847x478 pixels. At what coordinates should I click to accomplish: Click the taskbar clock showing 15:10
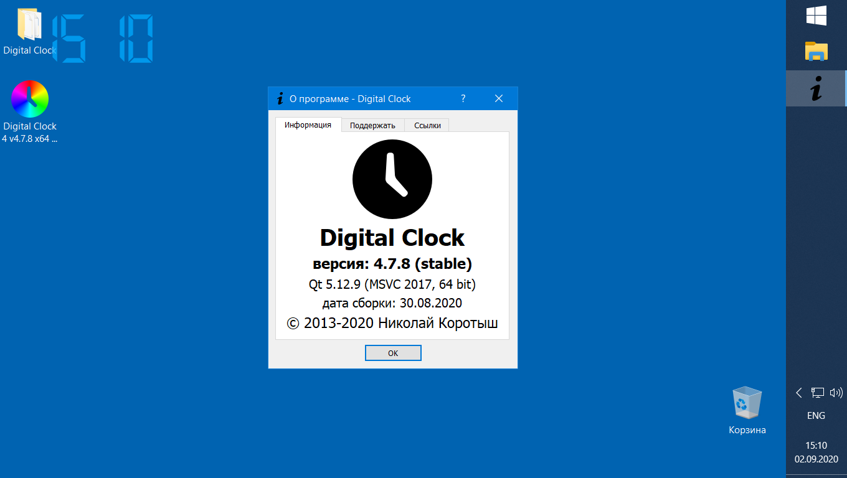(x=816, y=452)
